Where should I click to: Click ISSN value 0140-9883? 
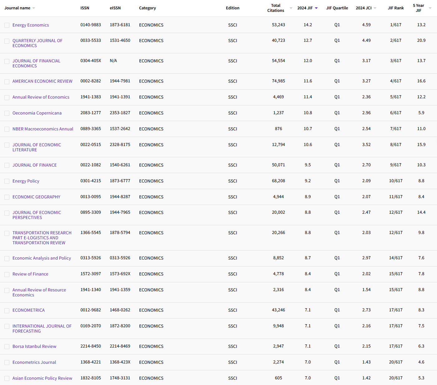[x=91, y=25]
